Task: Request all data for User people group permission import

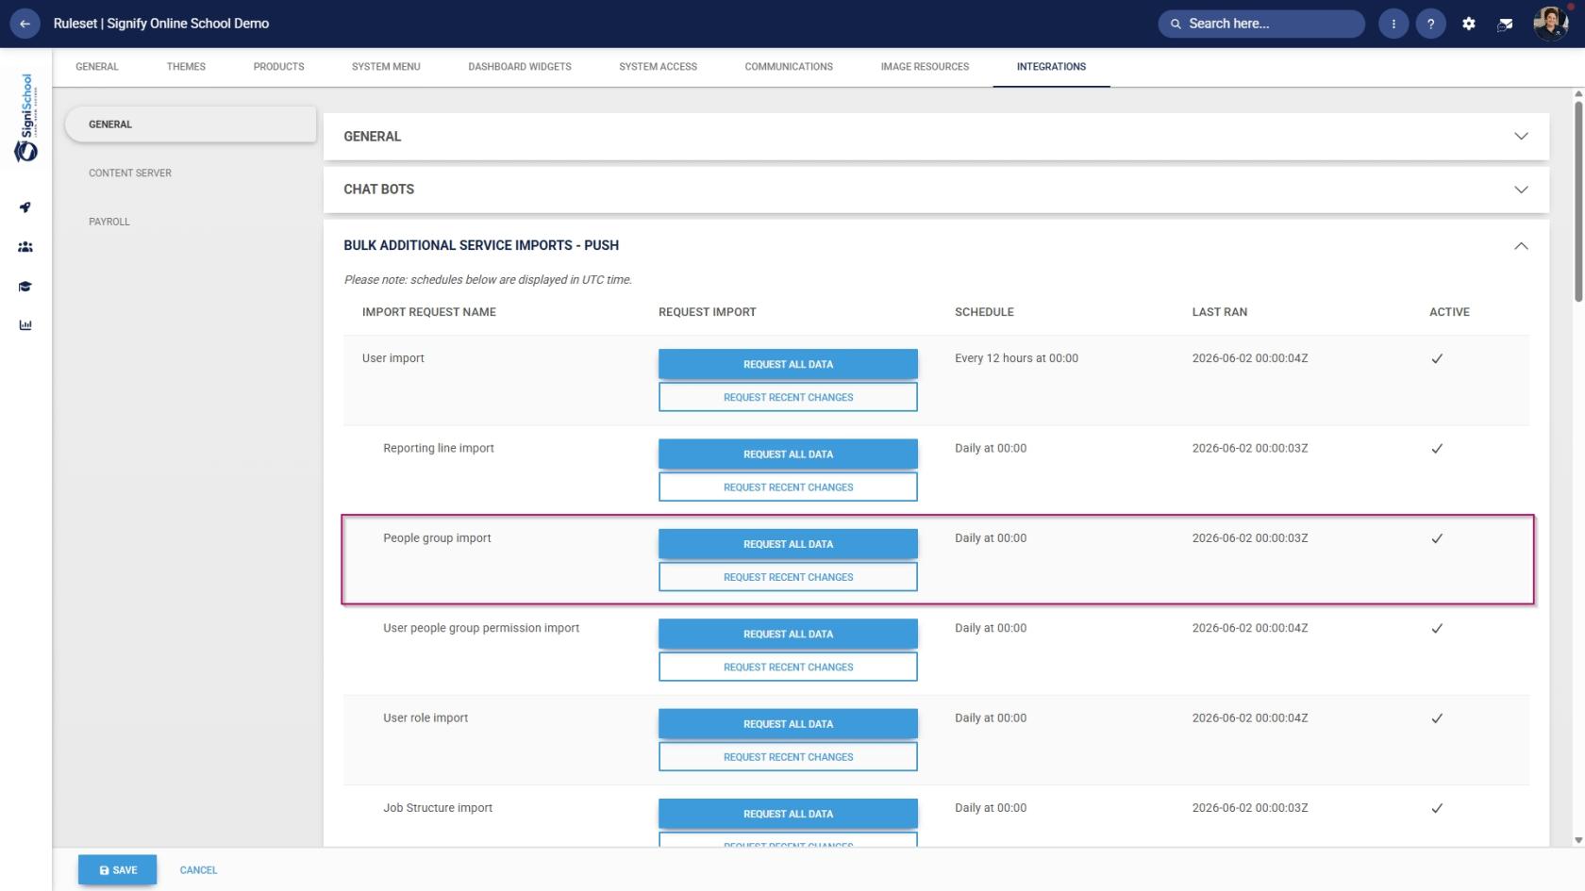Action: click(x=788, y=634)
